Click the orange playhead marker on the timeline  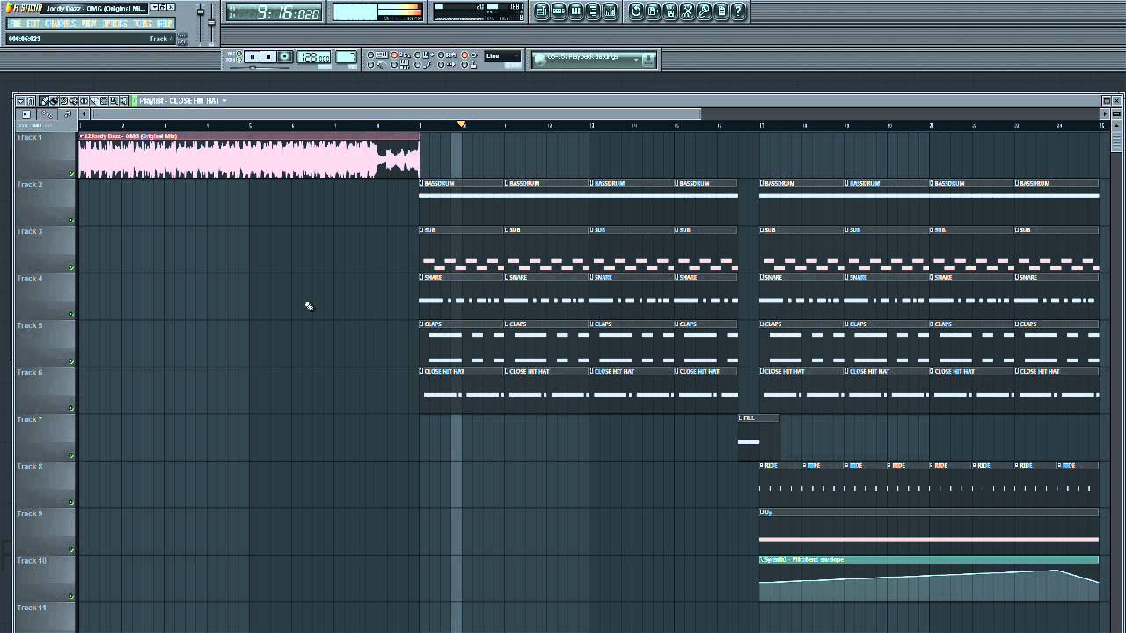tap(461, 125)
